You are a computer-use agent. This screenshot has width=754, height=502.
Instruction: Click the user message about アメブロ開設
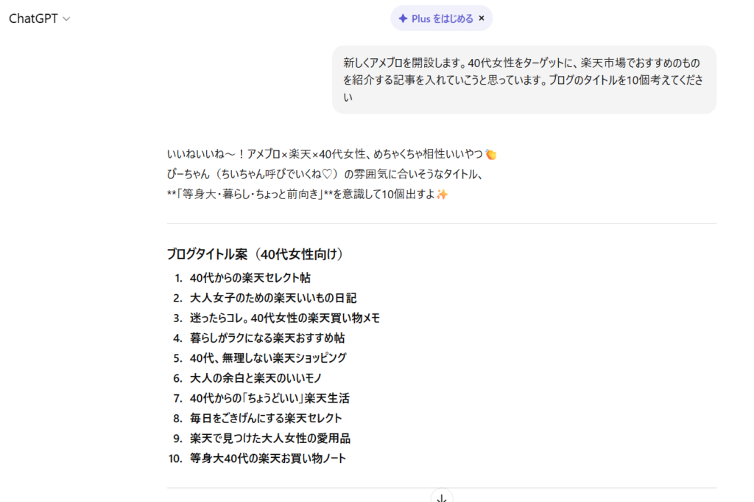coord(524,80)
